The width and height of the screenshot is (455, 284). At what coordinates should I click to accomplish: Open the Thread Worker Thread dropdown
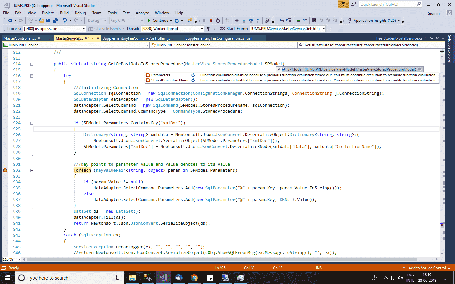click(x=172, y=29)
